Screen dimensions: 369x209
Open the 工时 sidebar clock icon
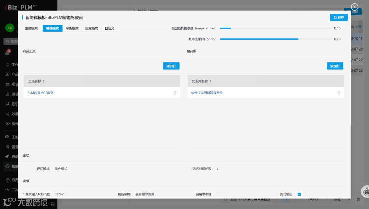pos(7,137)
